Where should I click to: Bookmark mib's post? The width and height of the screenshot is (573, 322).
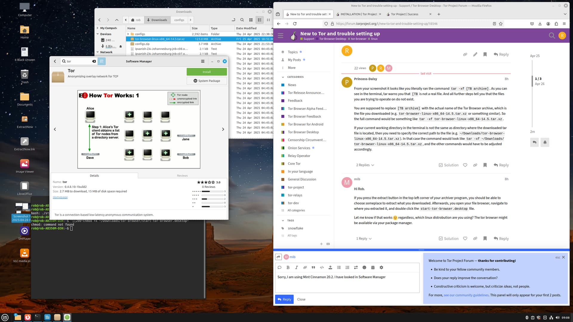pos(485,239)
